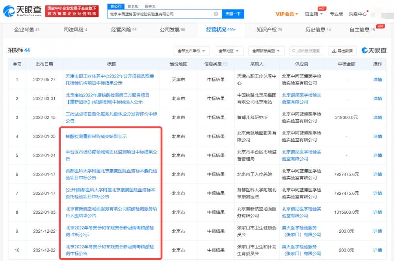Switch to the 查公司 search tab

(x=116, y=7)
